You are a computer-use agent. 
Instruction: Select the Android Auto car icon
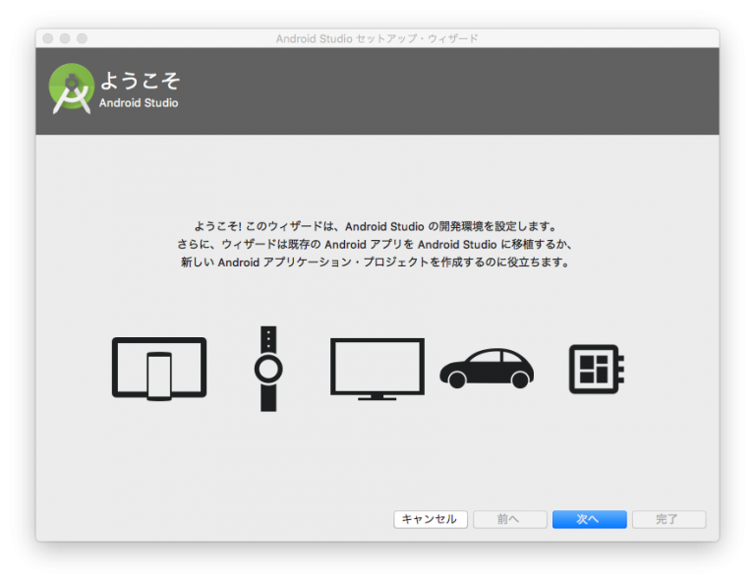tap(486, 369)
